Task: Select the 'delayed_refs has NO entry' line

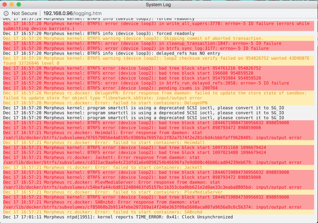Action: (x=112, y=54)
